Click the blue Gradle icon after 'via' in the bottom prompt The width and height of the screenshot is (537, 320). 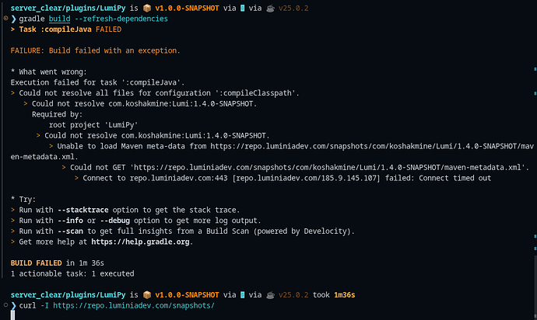click(x=243, y=294)
